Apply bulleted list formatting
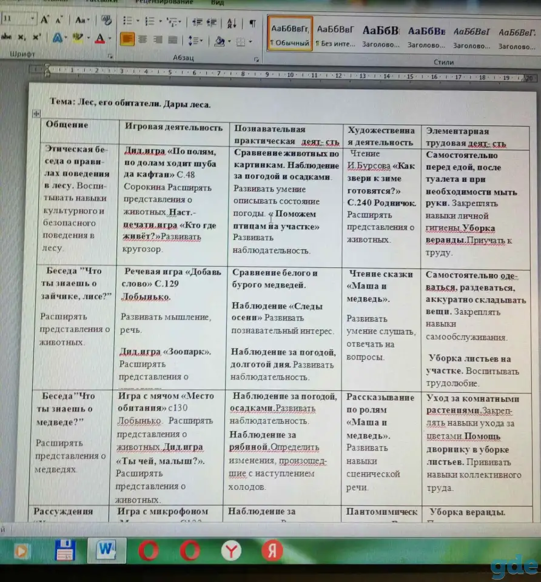Screen dimensions: 541x582 (127, 21)
